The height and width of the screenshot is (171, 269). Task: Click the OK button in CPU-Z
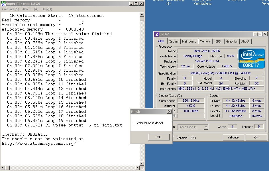(256, 137)
